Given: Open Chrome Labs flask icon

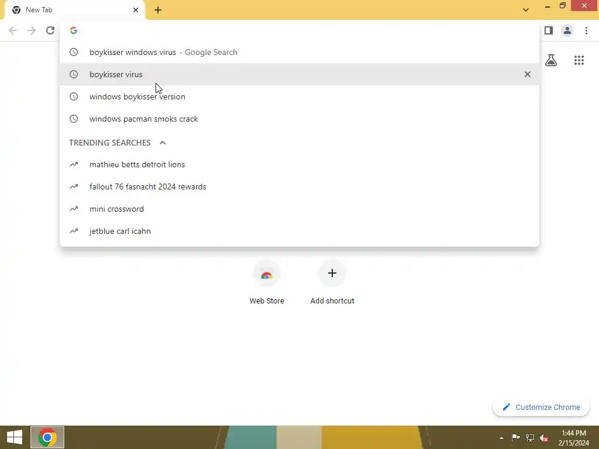Looking at the screenshot, I should click(551, 60).
